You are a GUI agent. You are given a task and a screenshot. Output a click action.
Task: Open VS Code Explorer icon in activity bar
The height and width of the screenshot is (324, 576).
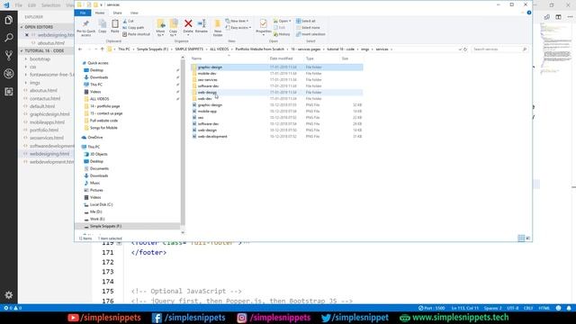pyautogui.click(x=8, y=20)
